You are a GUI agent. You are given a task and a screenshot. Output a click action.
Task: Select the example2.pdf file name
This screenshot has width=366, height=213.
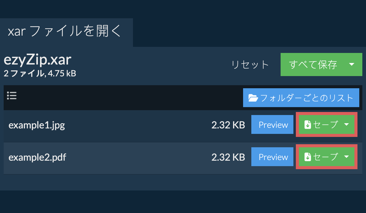[37, 157]
